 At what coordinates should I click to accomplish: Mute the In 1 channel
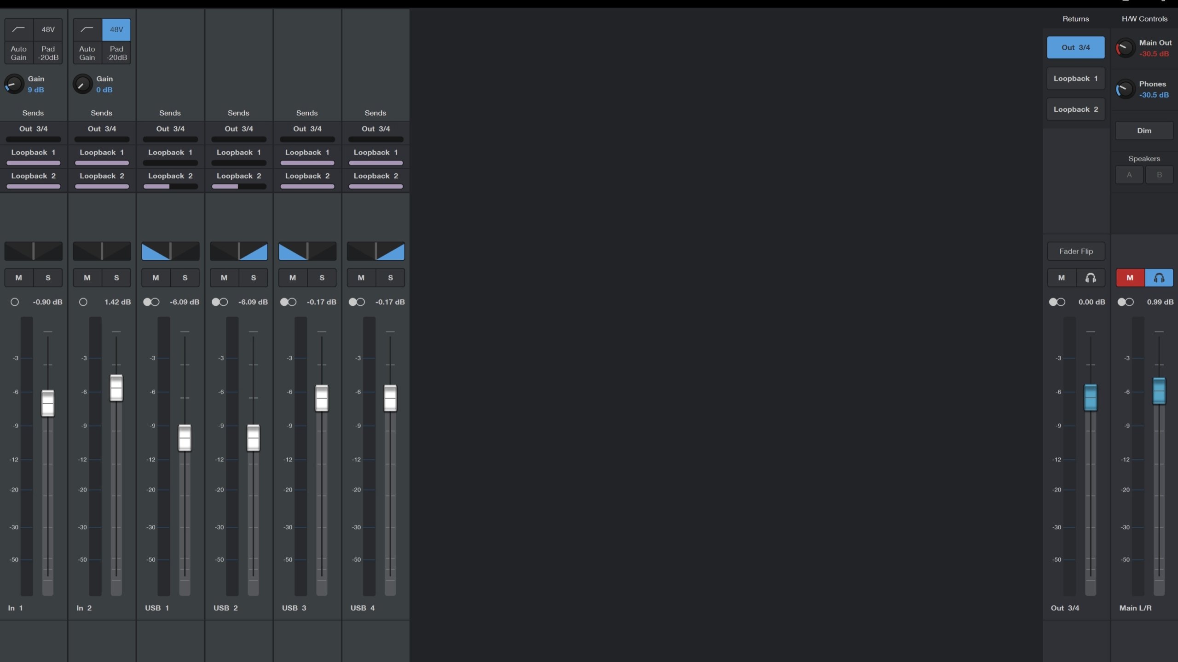pyautogui.click(x=19, y=278)
